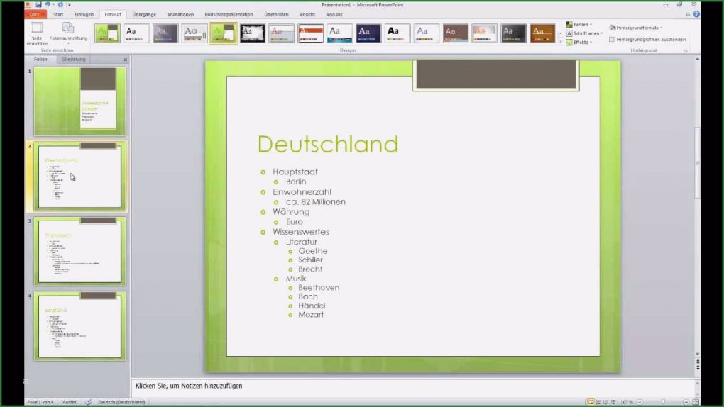724x407 pixels.
Task: Open the Hintergrund group dialog launcher
Action: 686,50
